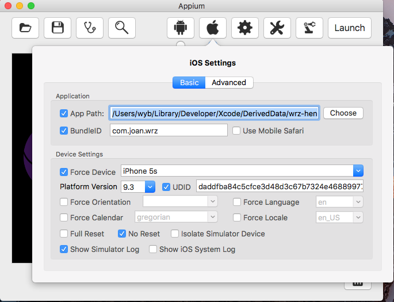Open the Force Orientation dropdown

(213, 201)
